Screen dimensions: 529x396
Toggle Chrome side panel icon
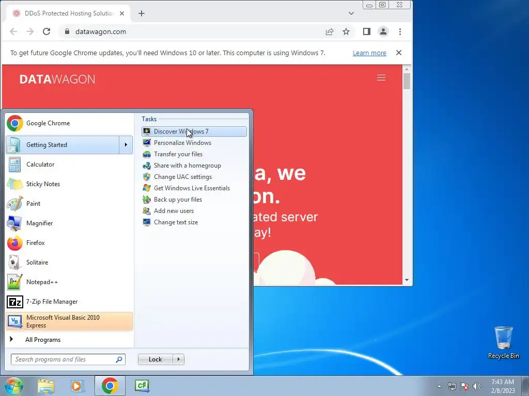tap(367, 31)
